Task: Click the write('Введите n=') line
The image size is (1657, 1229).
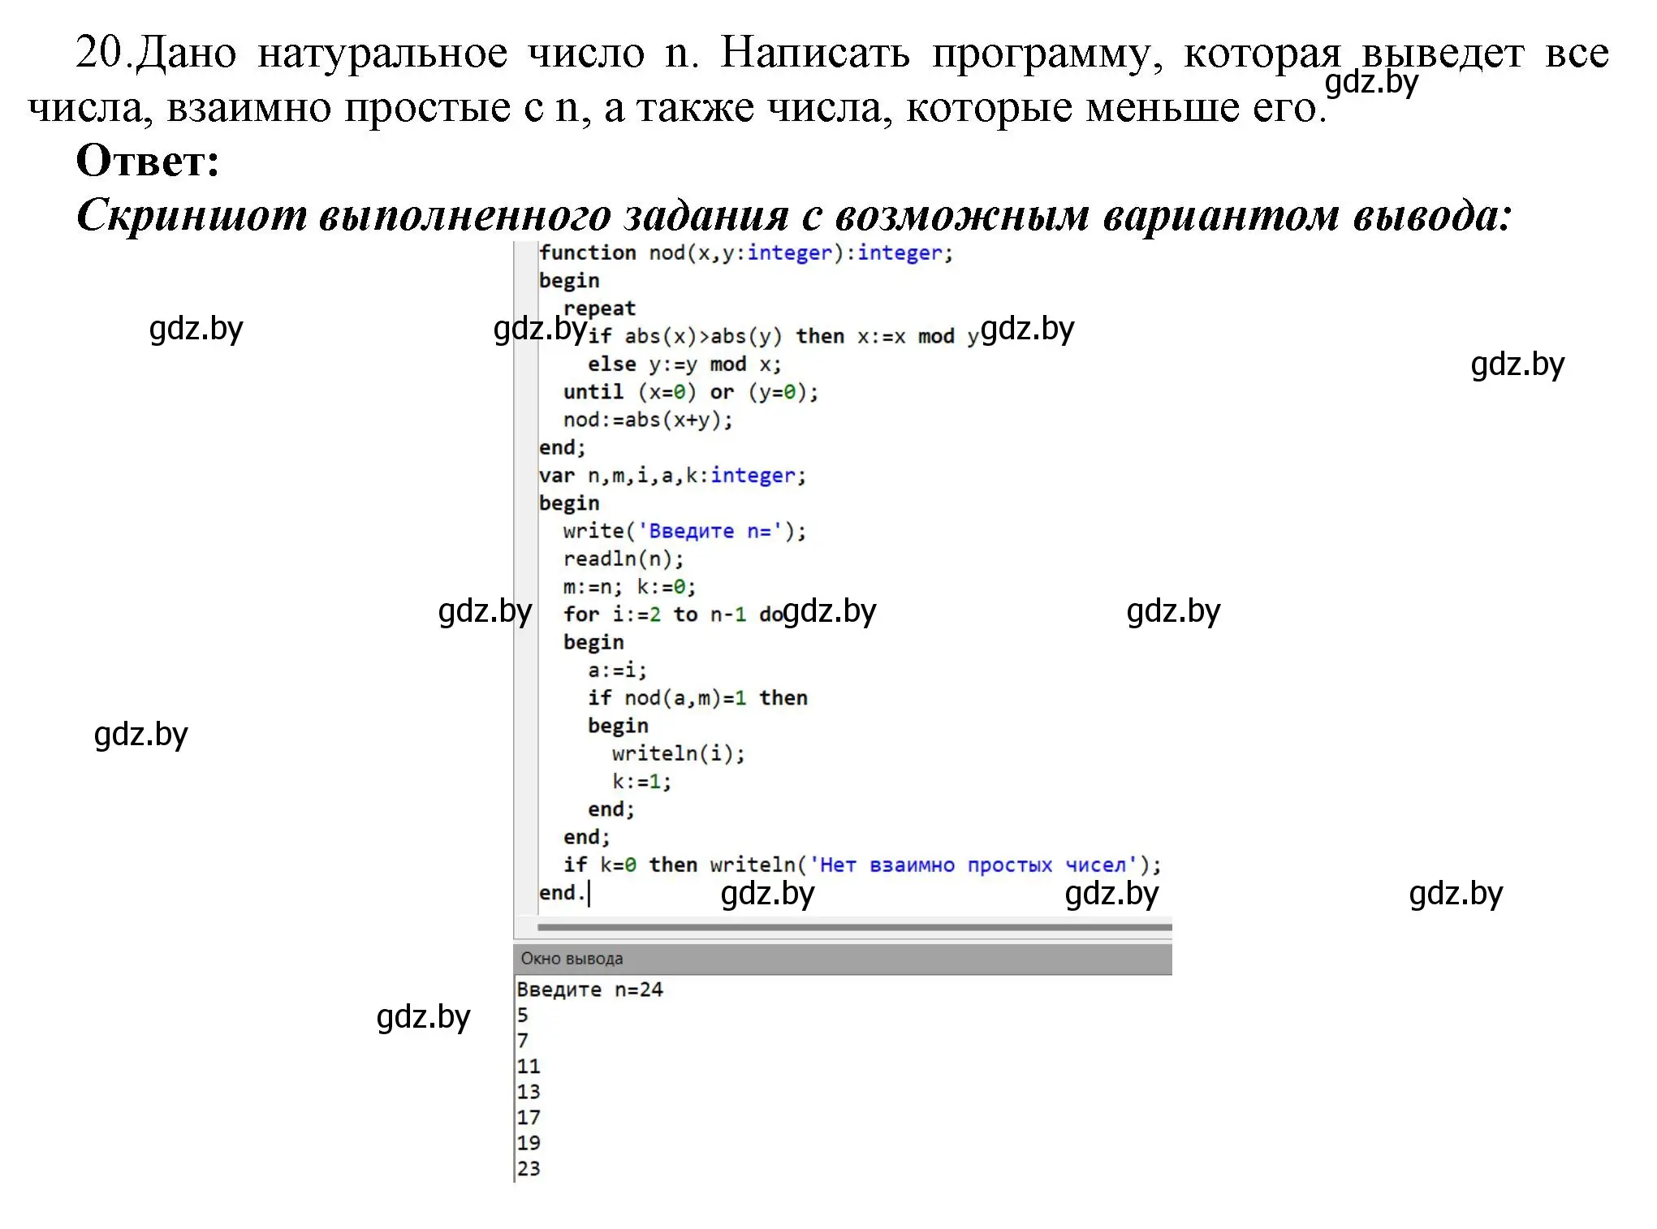Action: (x=684, y=531)
